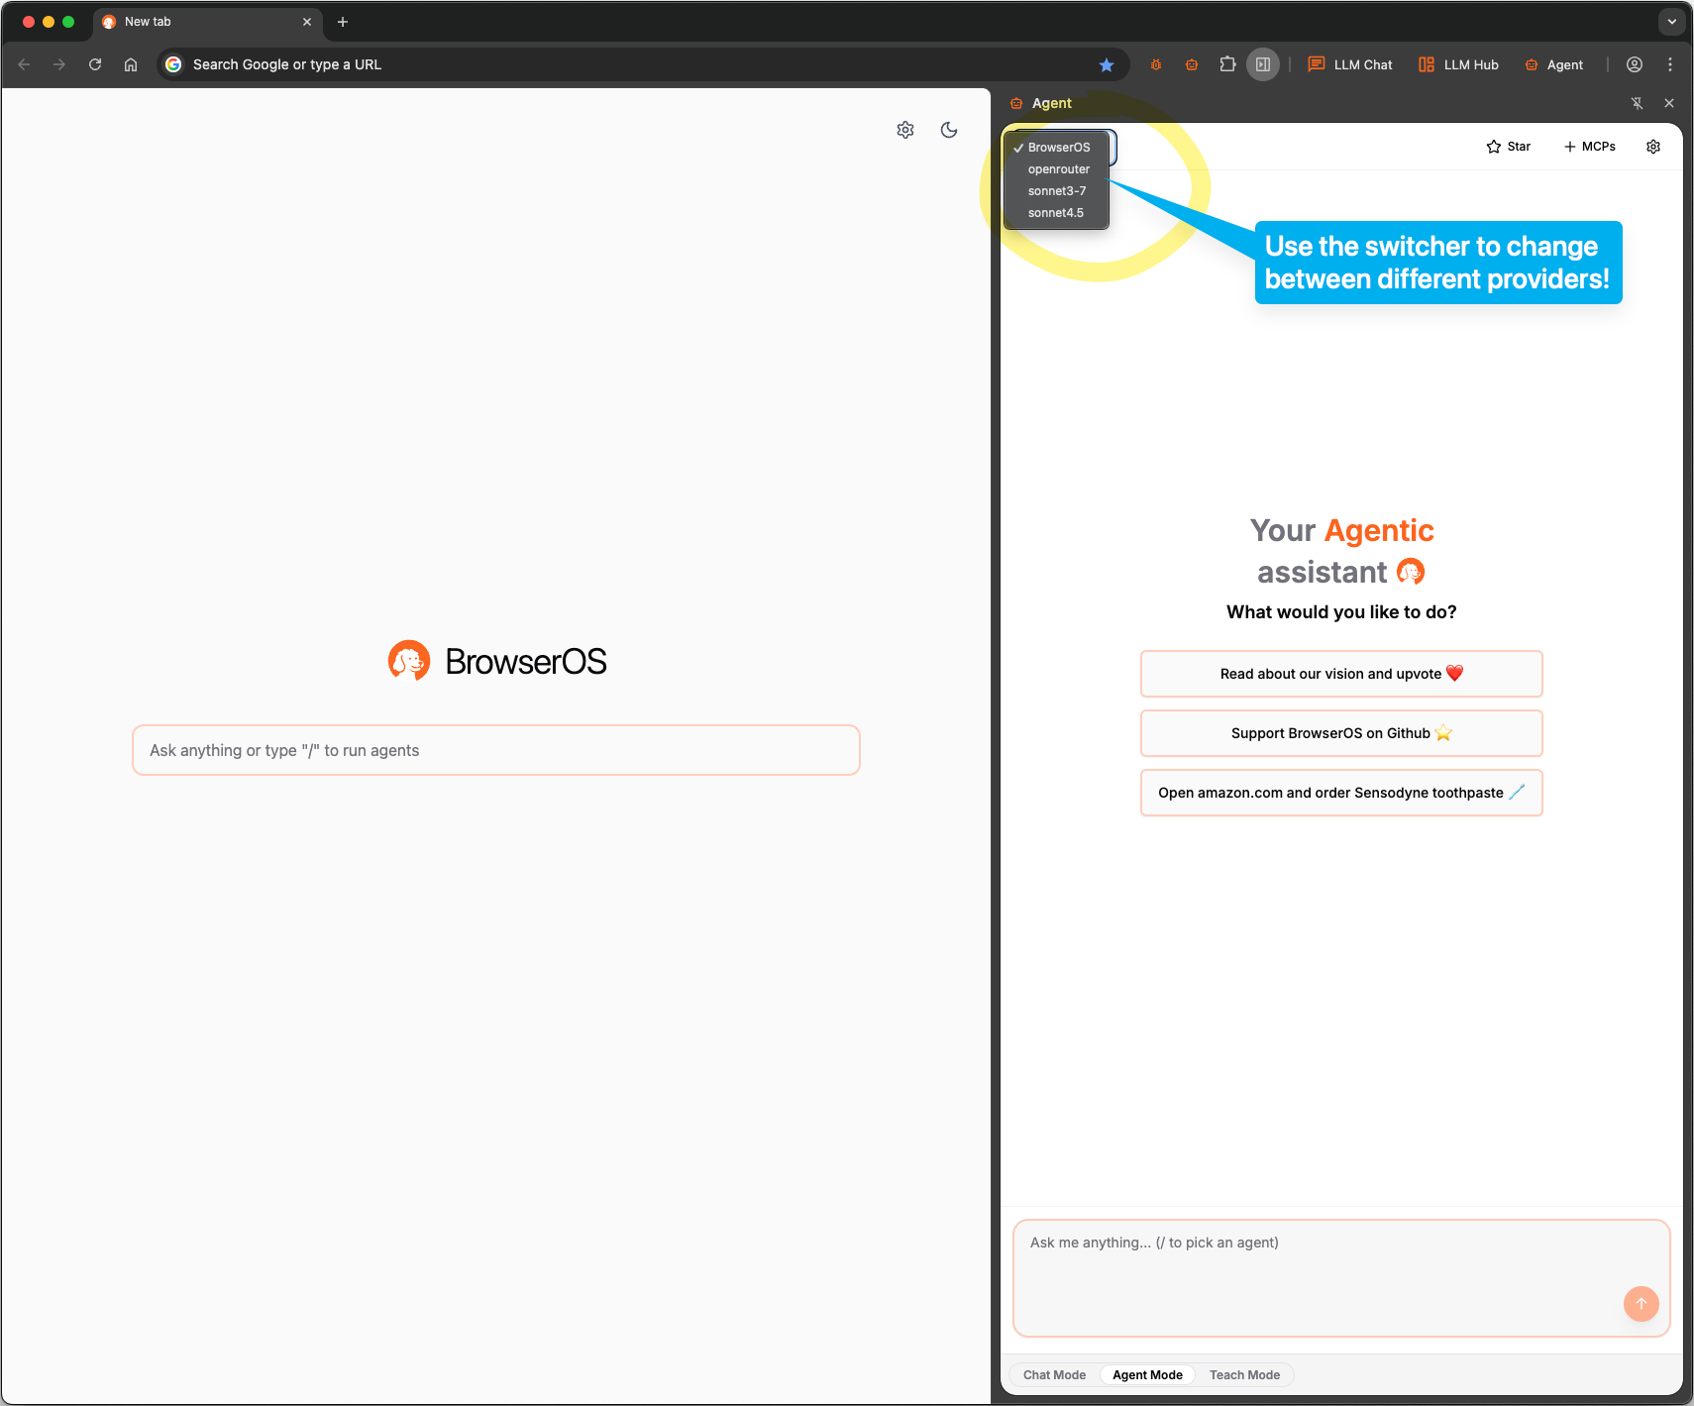This screenshot has width=1694, height=1406.
Task: Add MCPs via the plus MCPs button
Action: 1590,147
